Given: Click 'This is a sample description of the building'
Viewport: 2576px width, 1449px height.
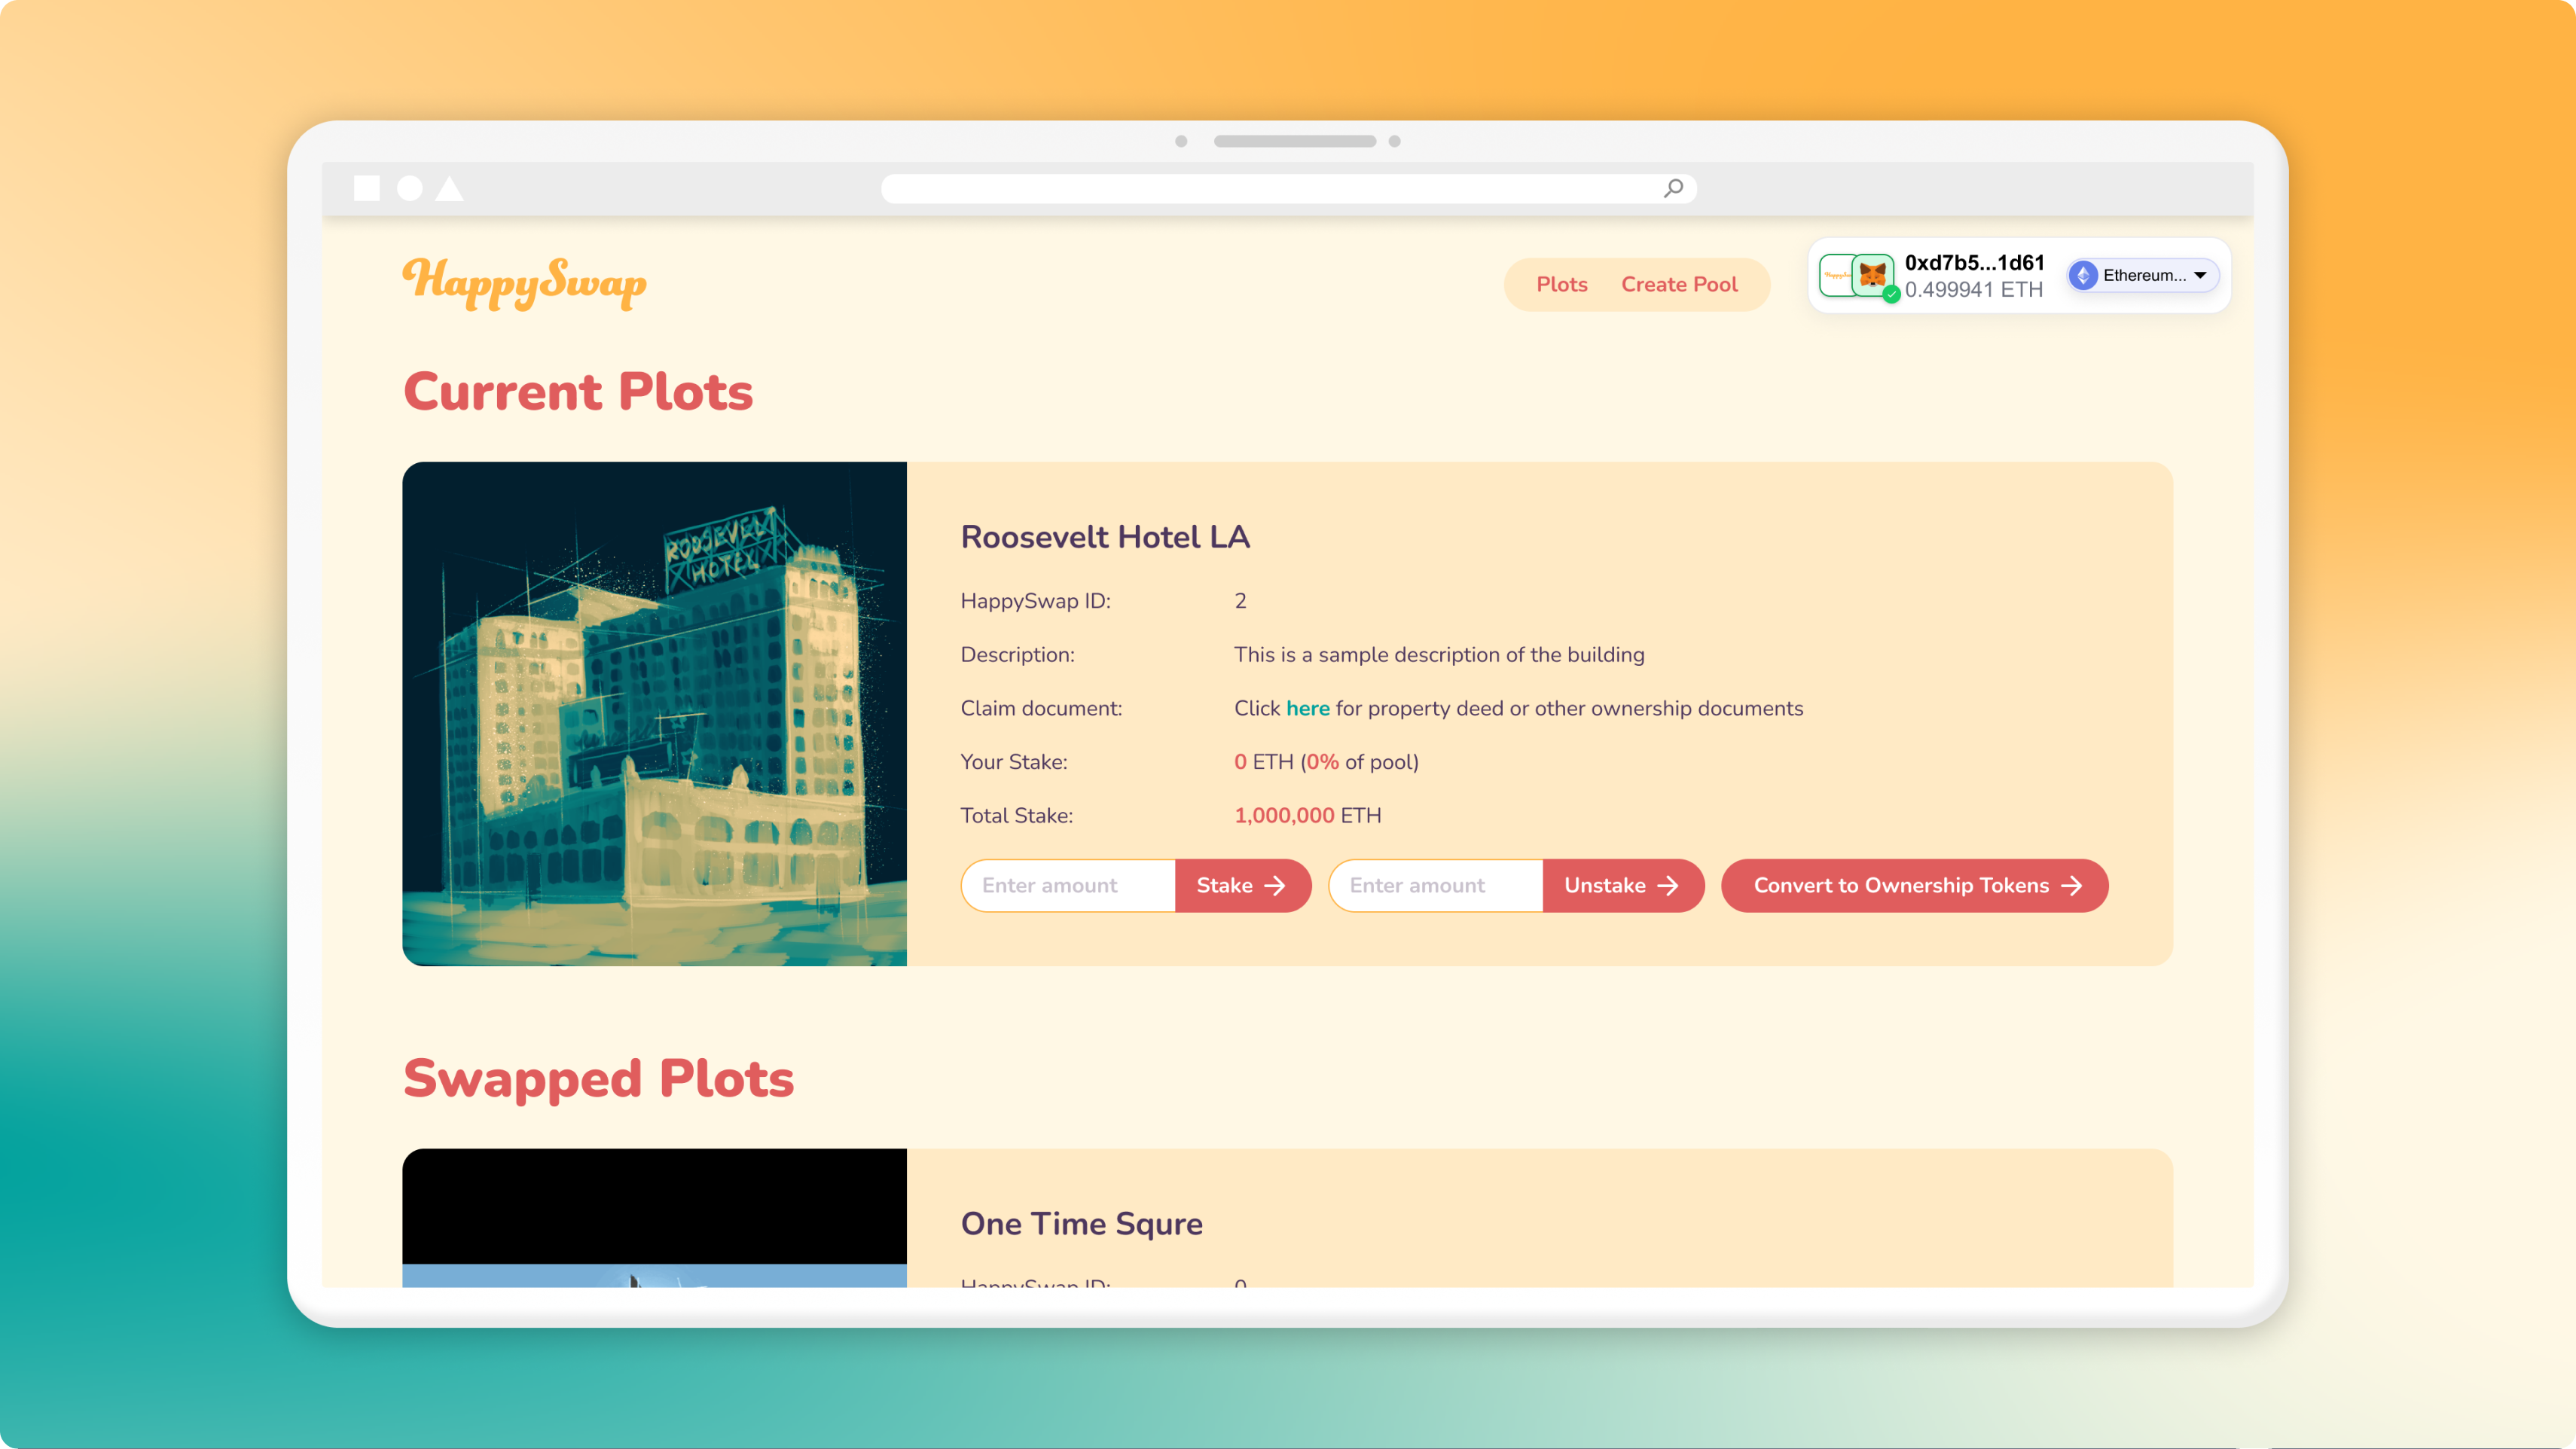Looking at the screenshot, I should (x=1439, y=655).
